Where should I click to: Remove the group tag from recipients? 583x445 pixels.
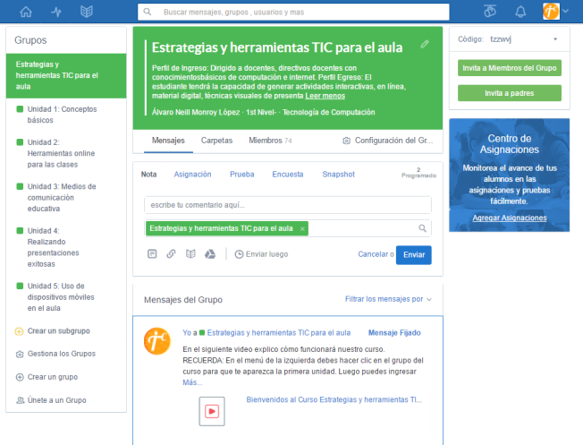point(302,228)
